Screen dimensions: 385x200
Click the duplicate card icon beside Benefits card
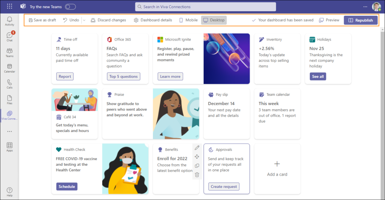(197, 165)
